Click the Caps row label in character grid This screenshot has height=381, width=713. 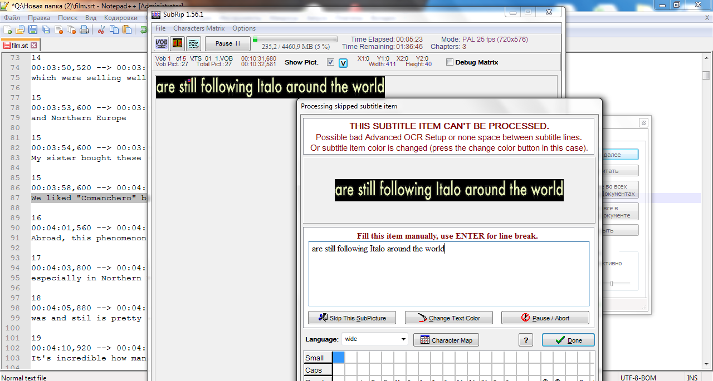(318, 370)
